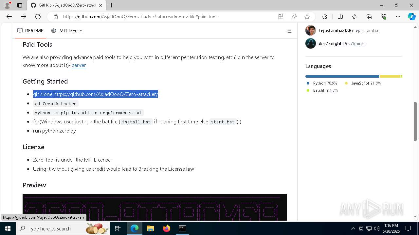Open the tab actions menu icon

pos(20,5)
